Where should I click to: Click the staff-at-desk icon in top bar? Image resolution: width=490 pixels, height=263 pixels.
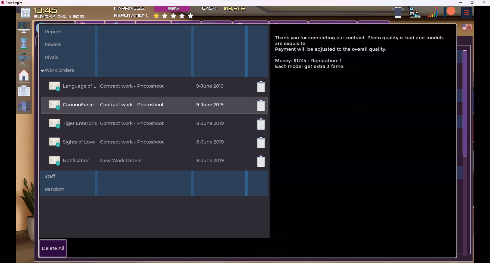414,12
